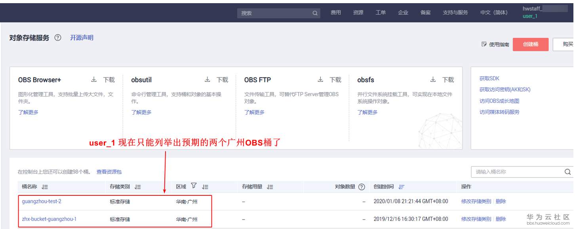
Task: Click 了解更多 under obsutil
Action: pyautogui.click(x=141, y=112)
